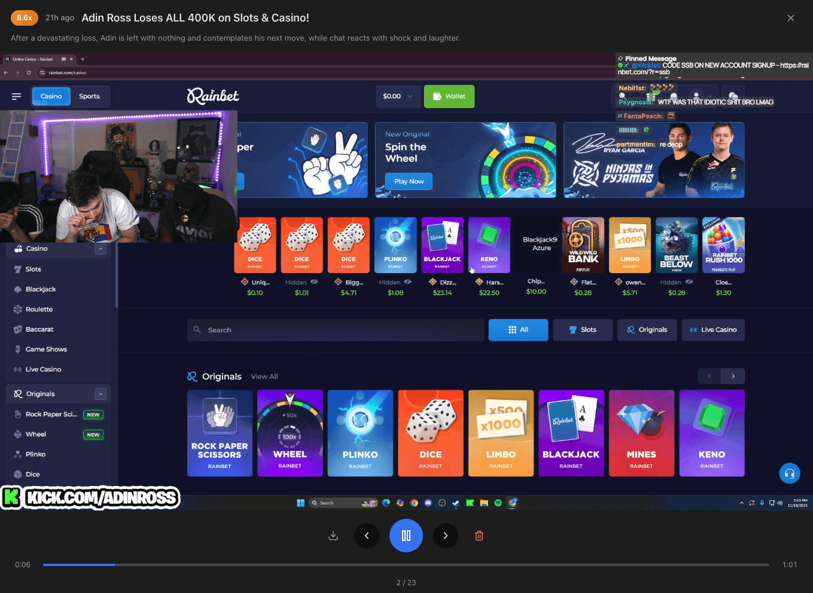Open the Rainbet Rush 1000 recent-win tile

click(723, 245)
